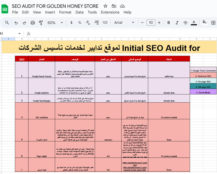Toggle strikethrough formatting

click(185, 23)
